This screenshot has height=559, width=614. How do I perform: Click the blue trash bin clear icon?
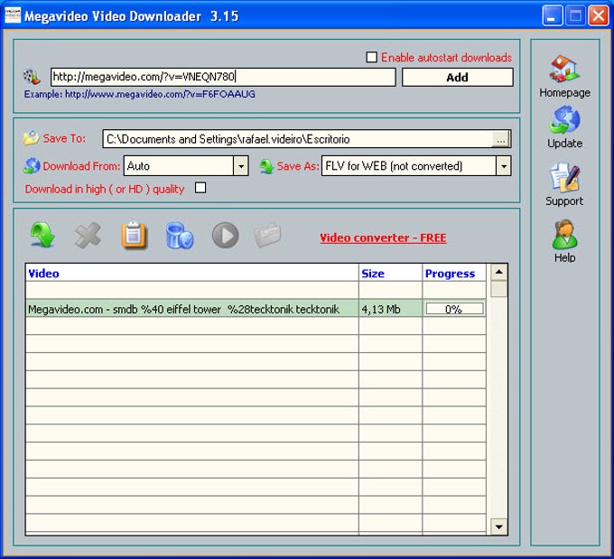click(180, 235)
